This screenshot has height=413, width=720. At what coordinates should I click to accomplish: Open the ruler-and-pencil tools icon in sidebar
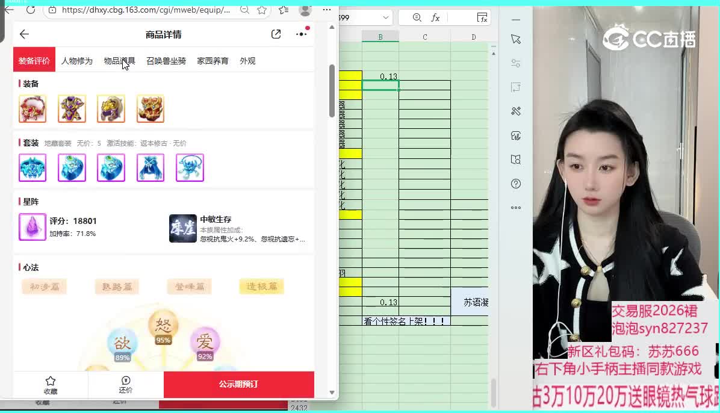point(516,111)
